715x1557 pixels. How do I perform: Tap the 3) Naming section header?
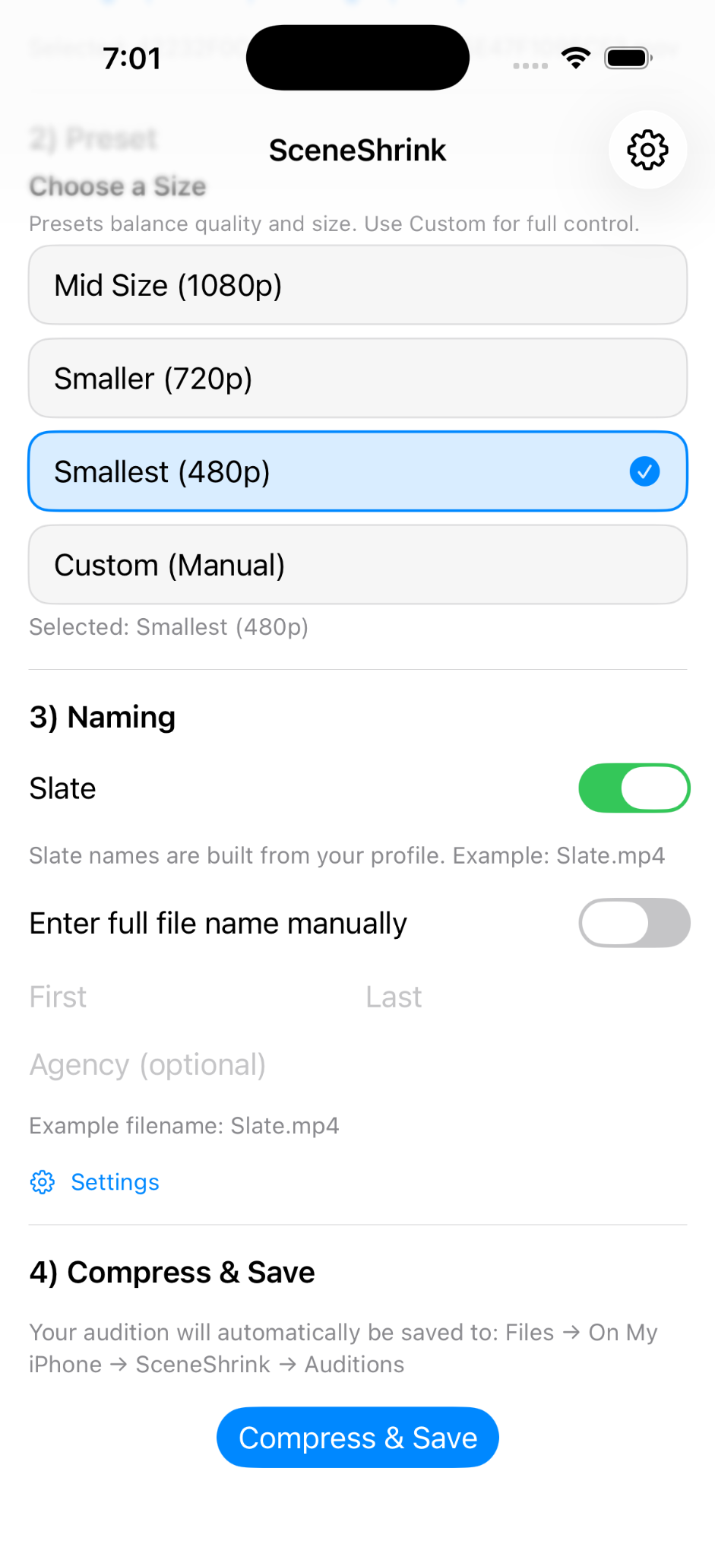(103, 716)
